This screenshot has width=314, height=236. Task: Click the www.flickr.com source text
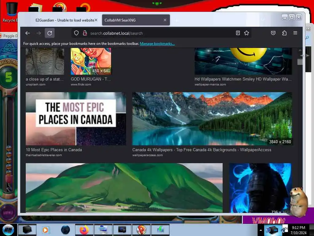pos(81,85)
